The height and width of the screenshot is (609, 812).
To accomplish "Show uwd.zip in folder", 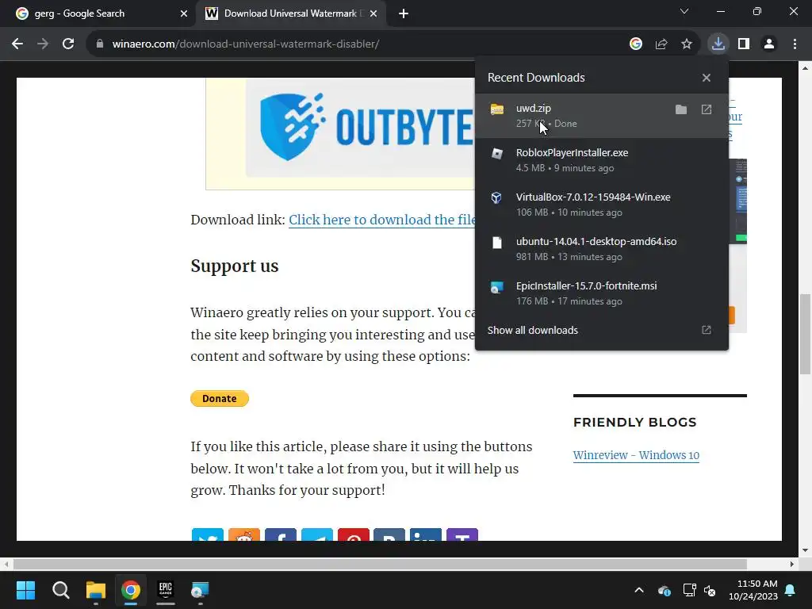I will pos(681,109).
